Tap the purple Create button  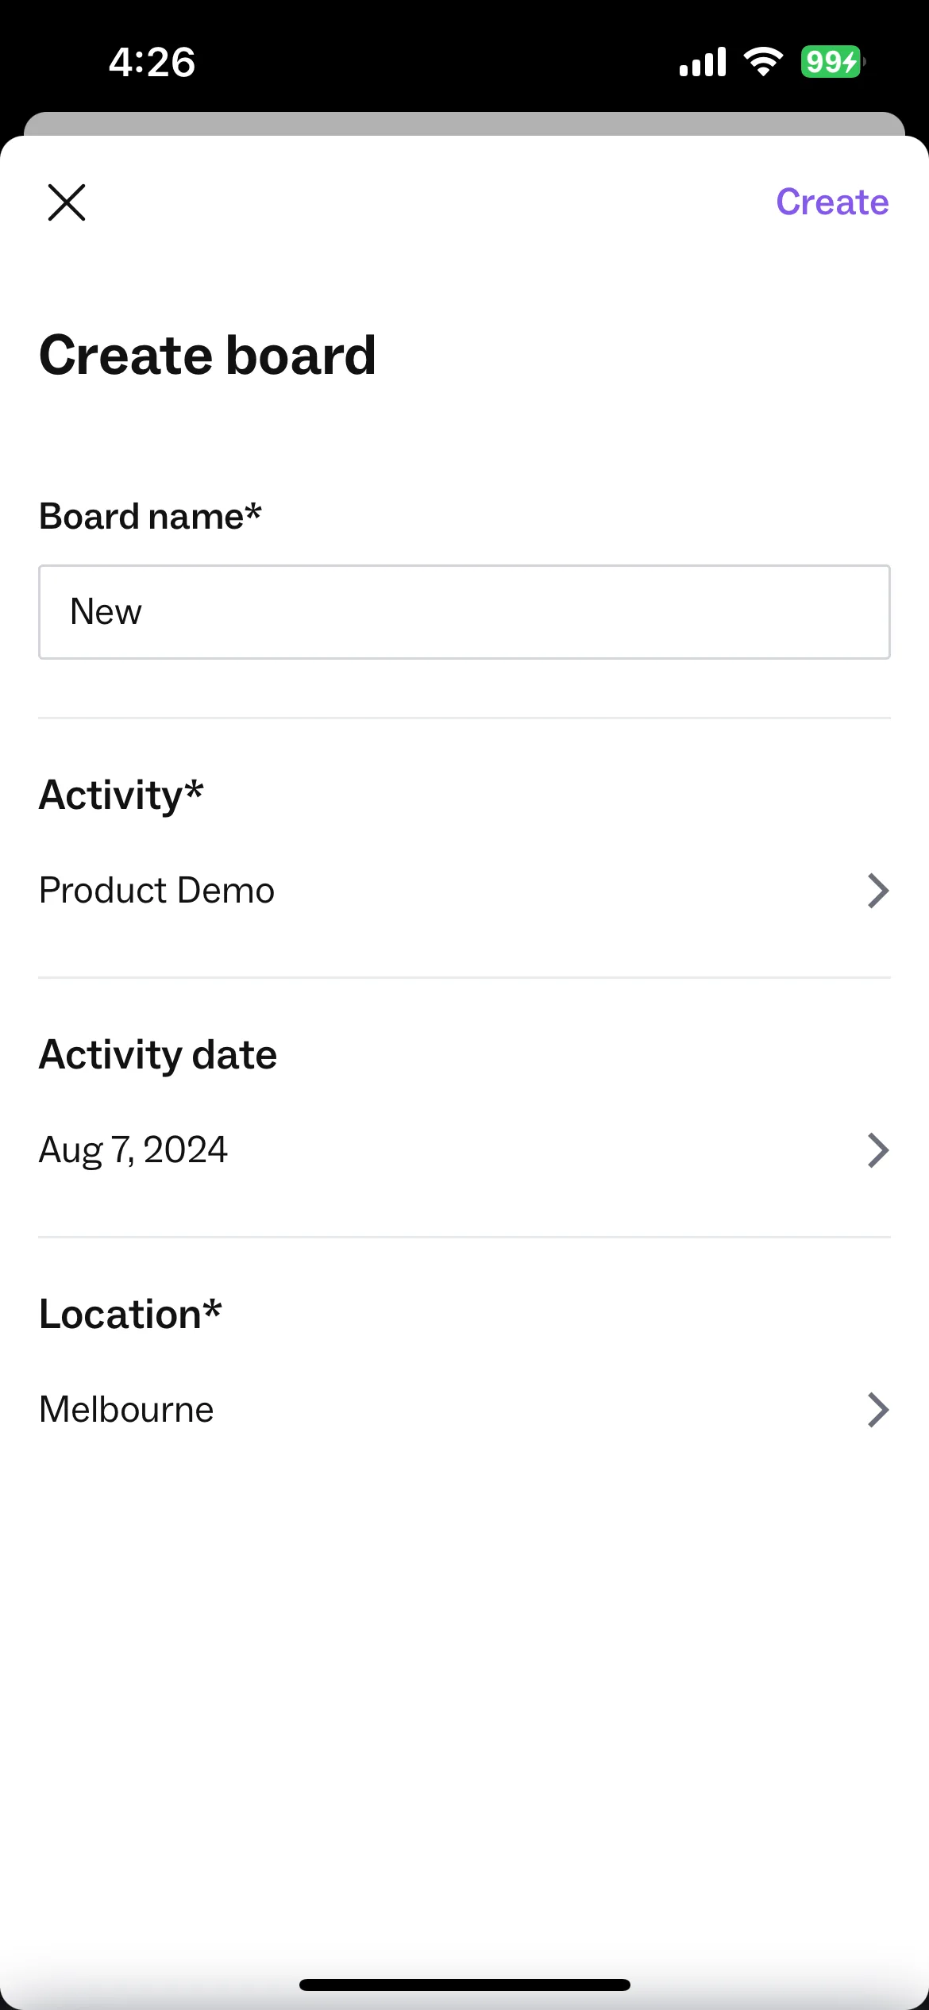[832, 202]
